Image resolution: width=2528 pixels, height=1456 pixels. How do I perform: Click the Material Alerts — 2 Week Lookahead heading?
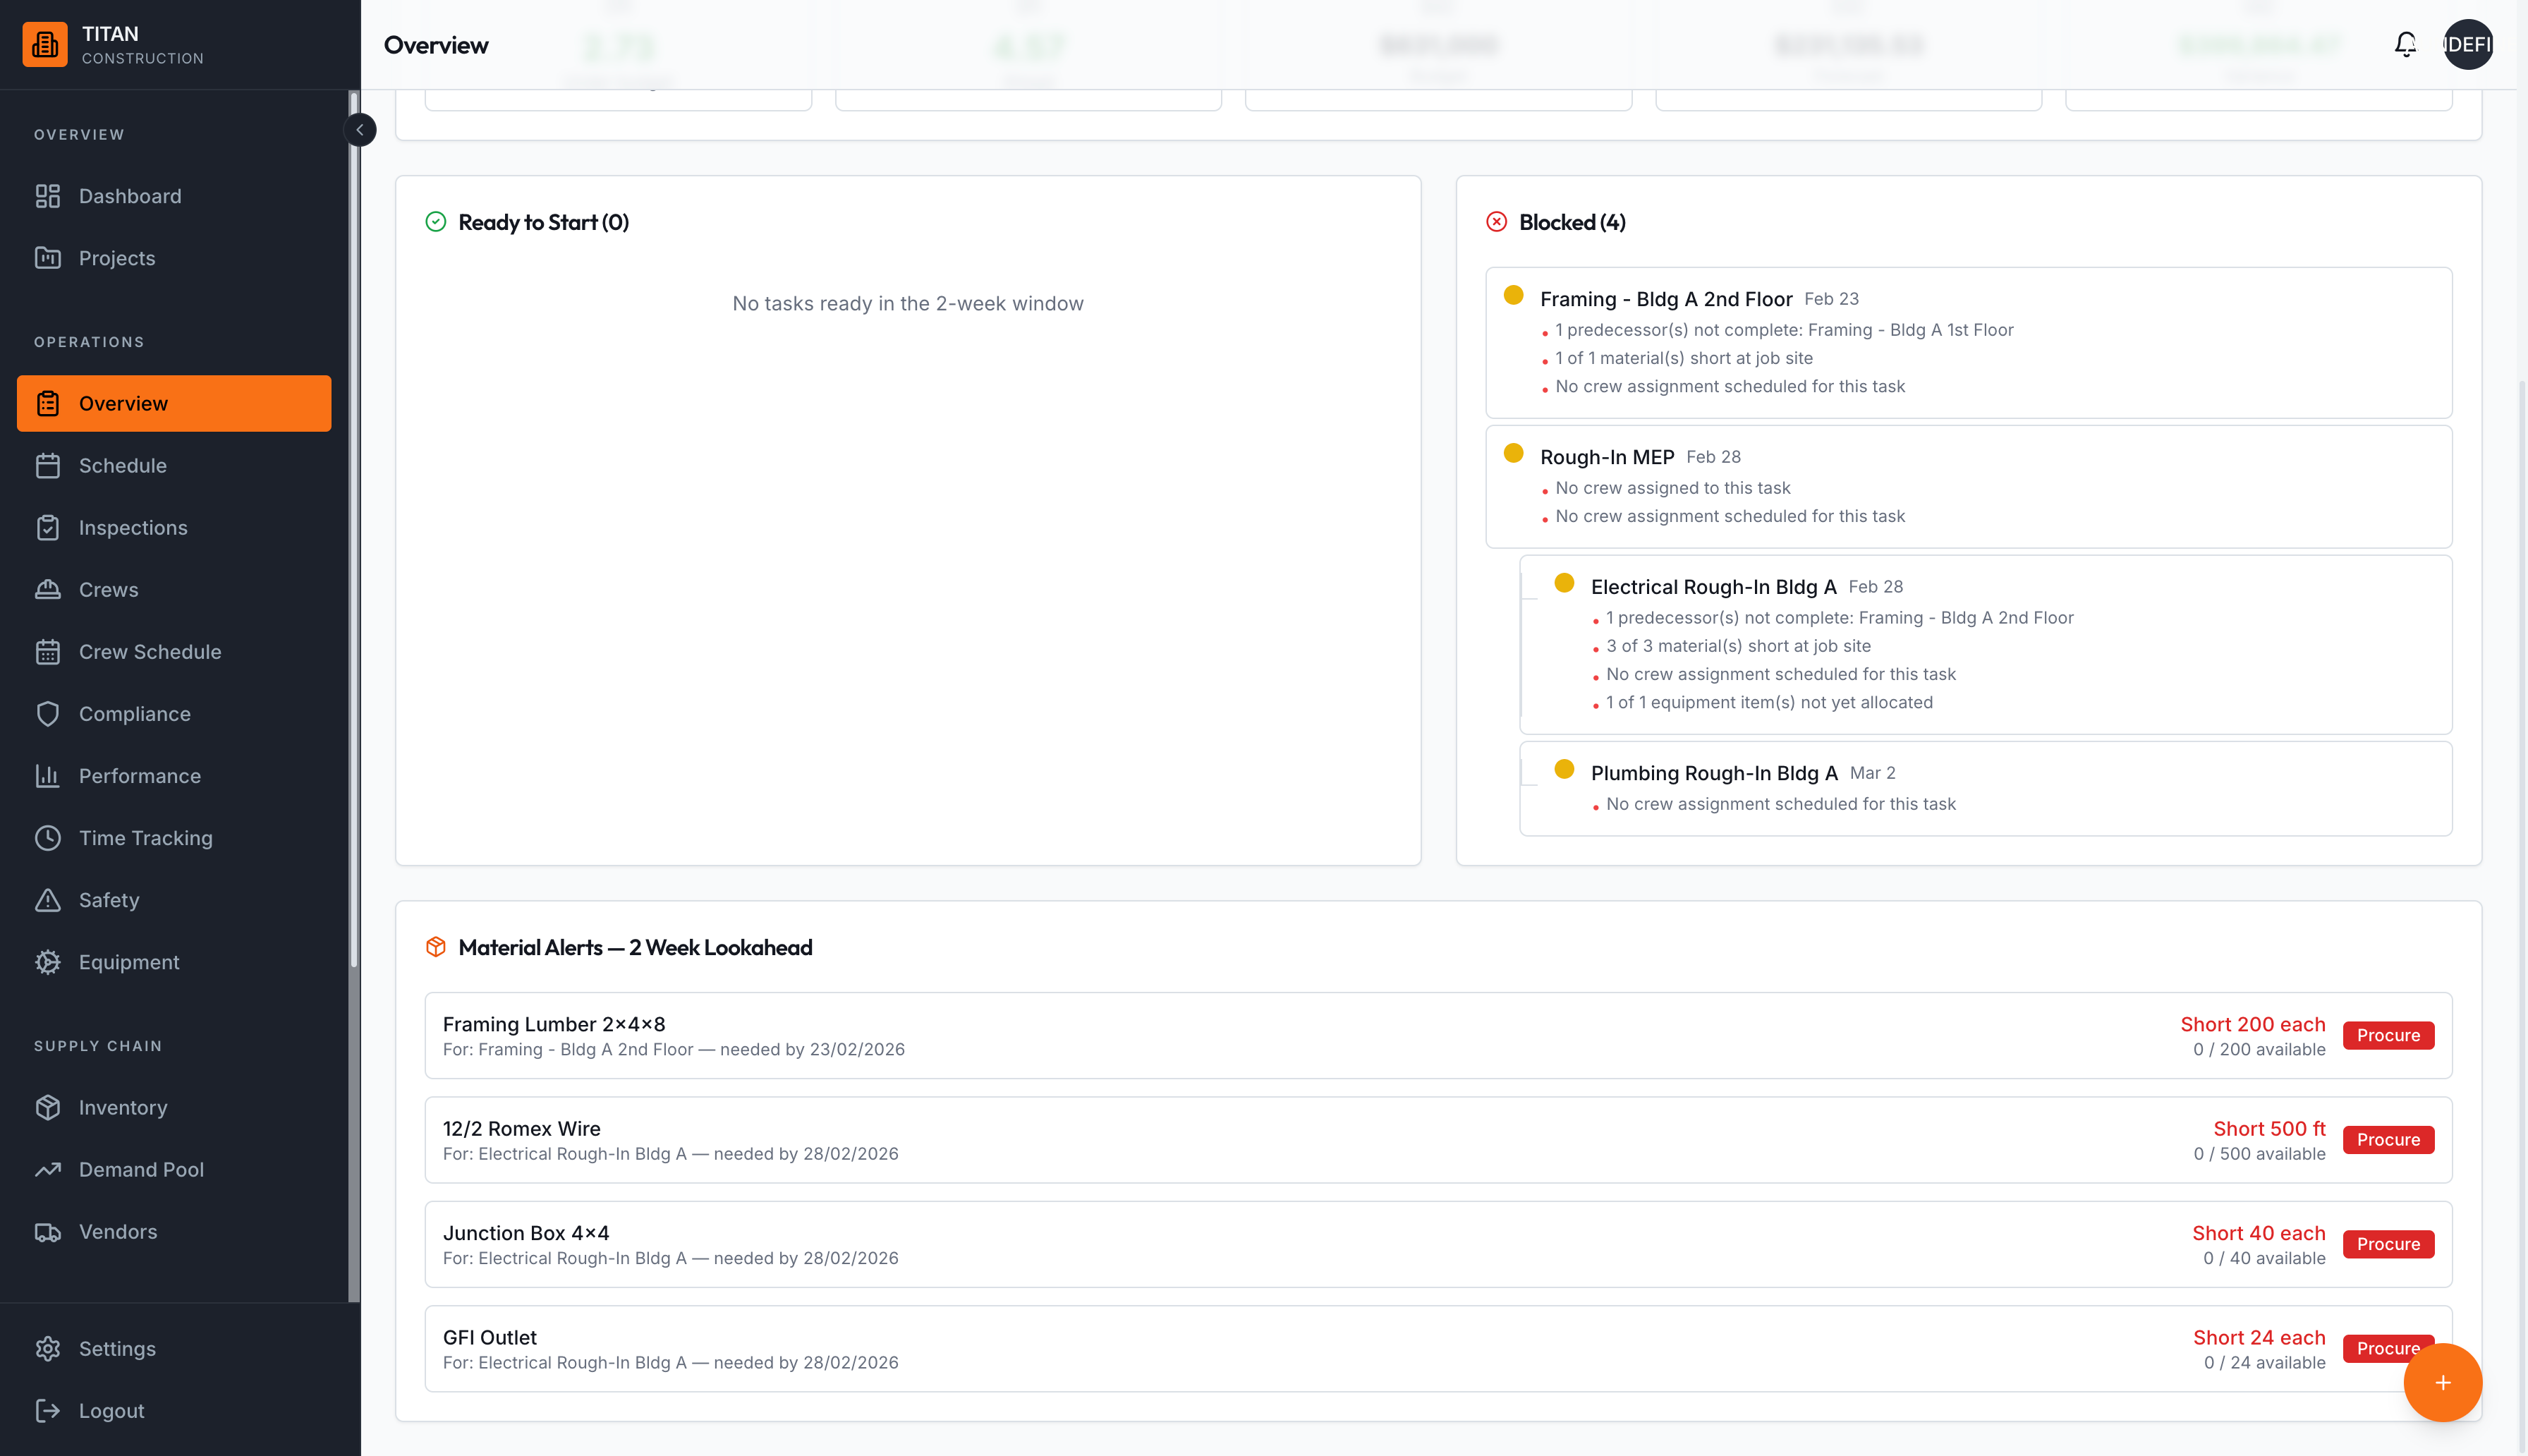pos(635,947)
